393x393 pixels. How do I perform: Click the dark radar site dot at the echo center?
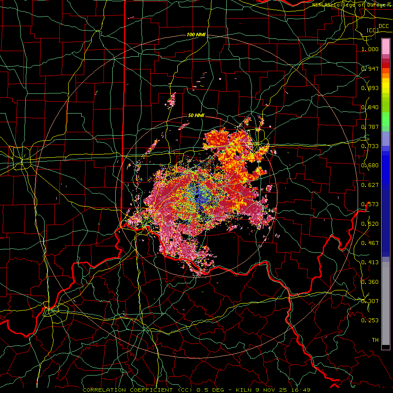(197, 196)
